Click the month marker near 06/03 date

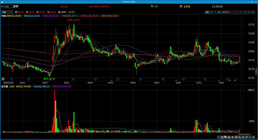[96, 79]
